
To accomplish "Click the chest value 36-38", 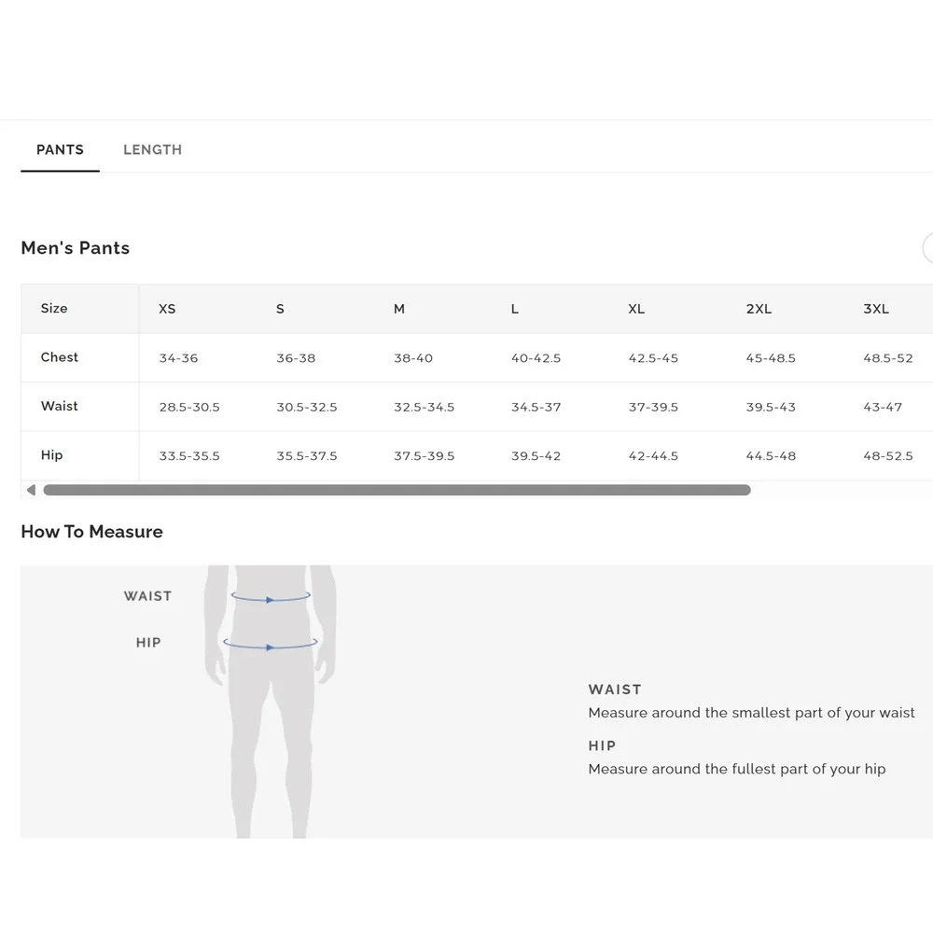I will click(297, 358).
